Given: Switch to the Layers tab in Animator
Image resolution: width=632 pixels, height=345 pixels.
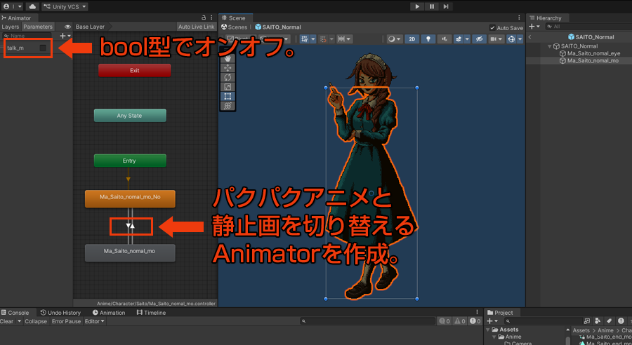Looking at the screenshot, I should [11, 27].
